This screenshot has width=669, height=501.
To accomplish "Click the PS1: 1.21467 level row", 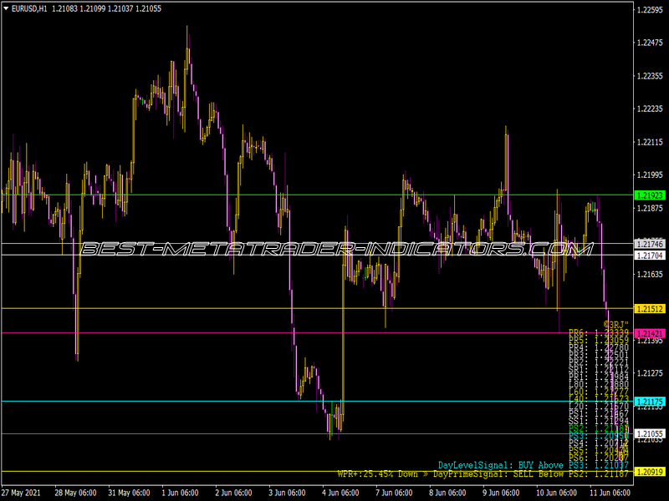I will [x=599, y=413].
